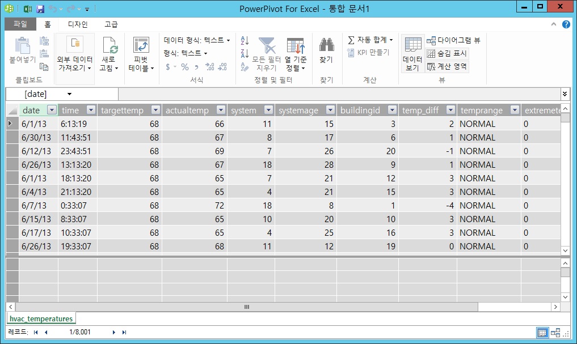Click the percent format icon
This screenshot has width=577, height=344.
tap(185, 67)
